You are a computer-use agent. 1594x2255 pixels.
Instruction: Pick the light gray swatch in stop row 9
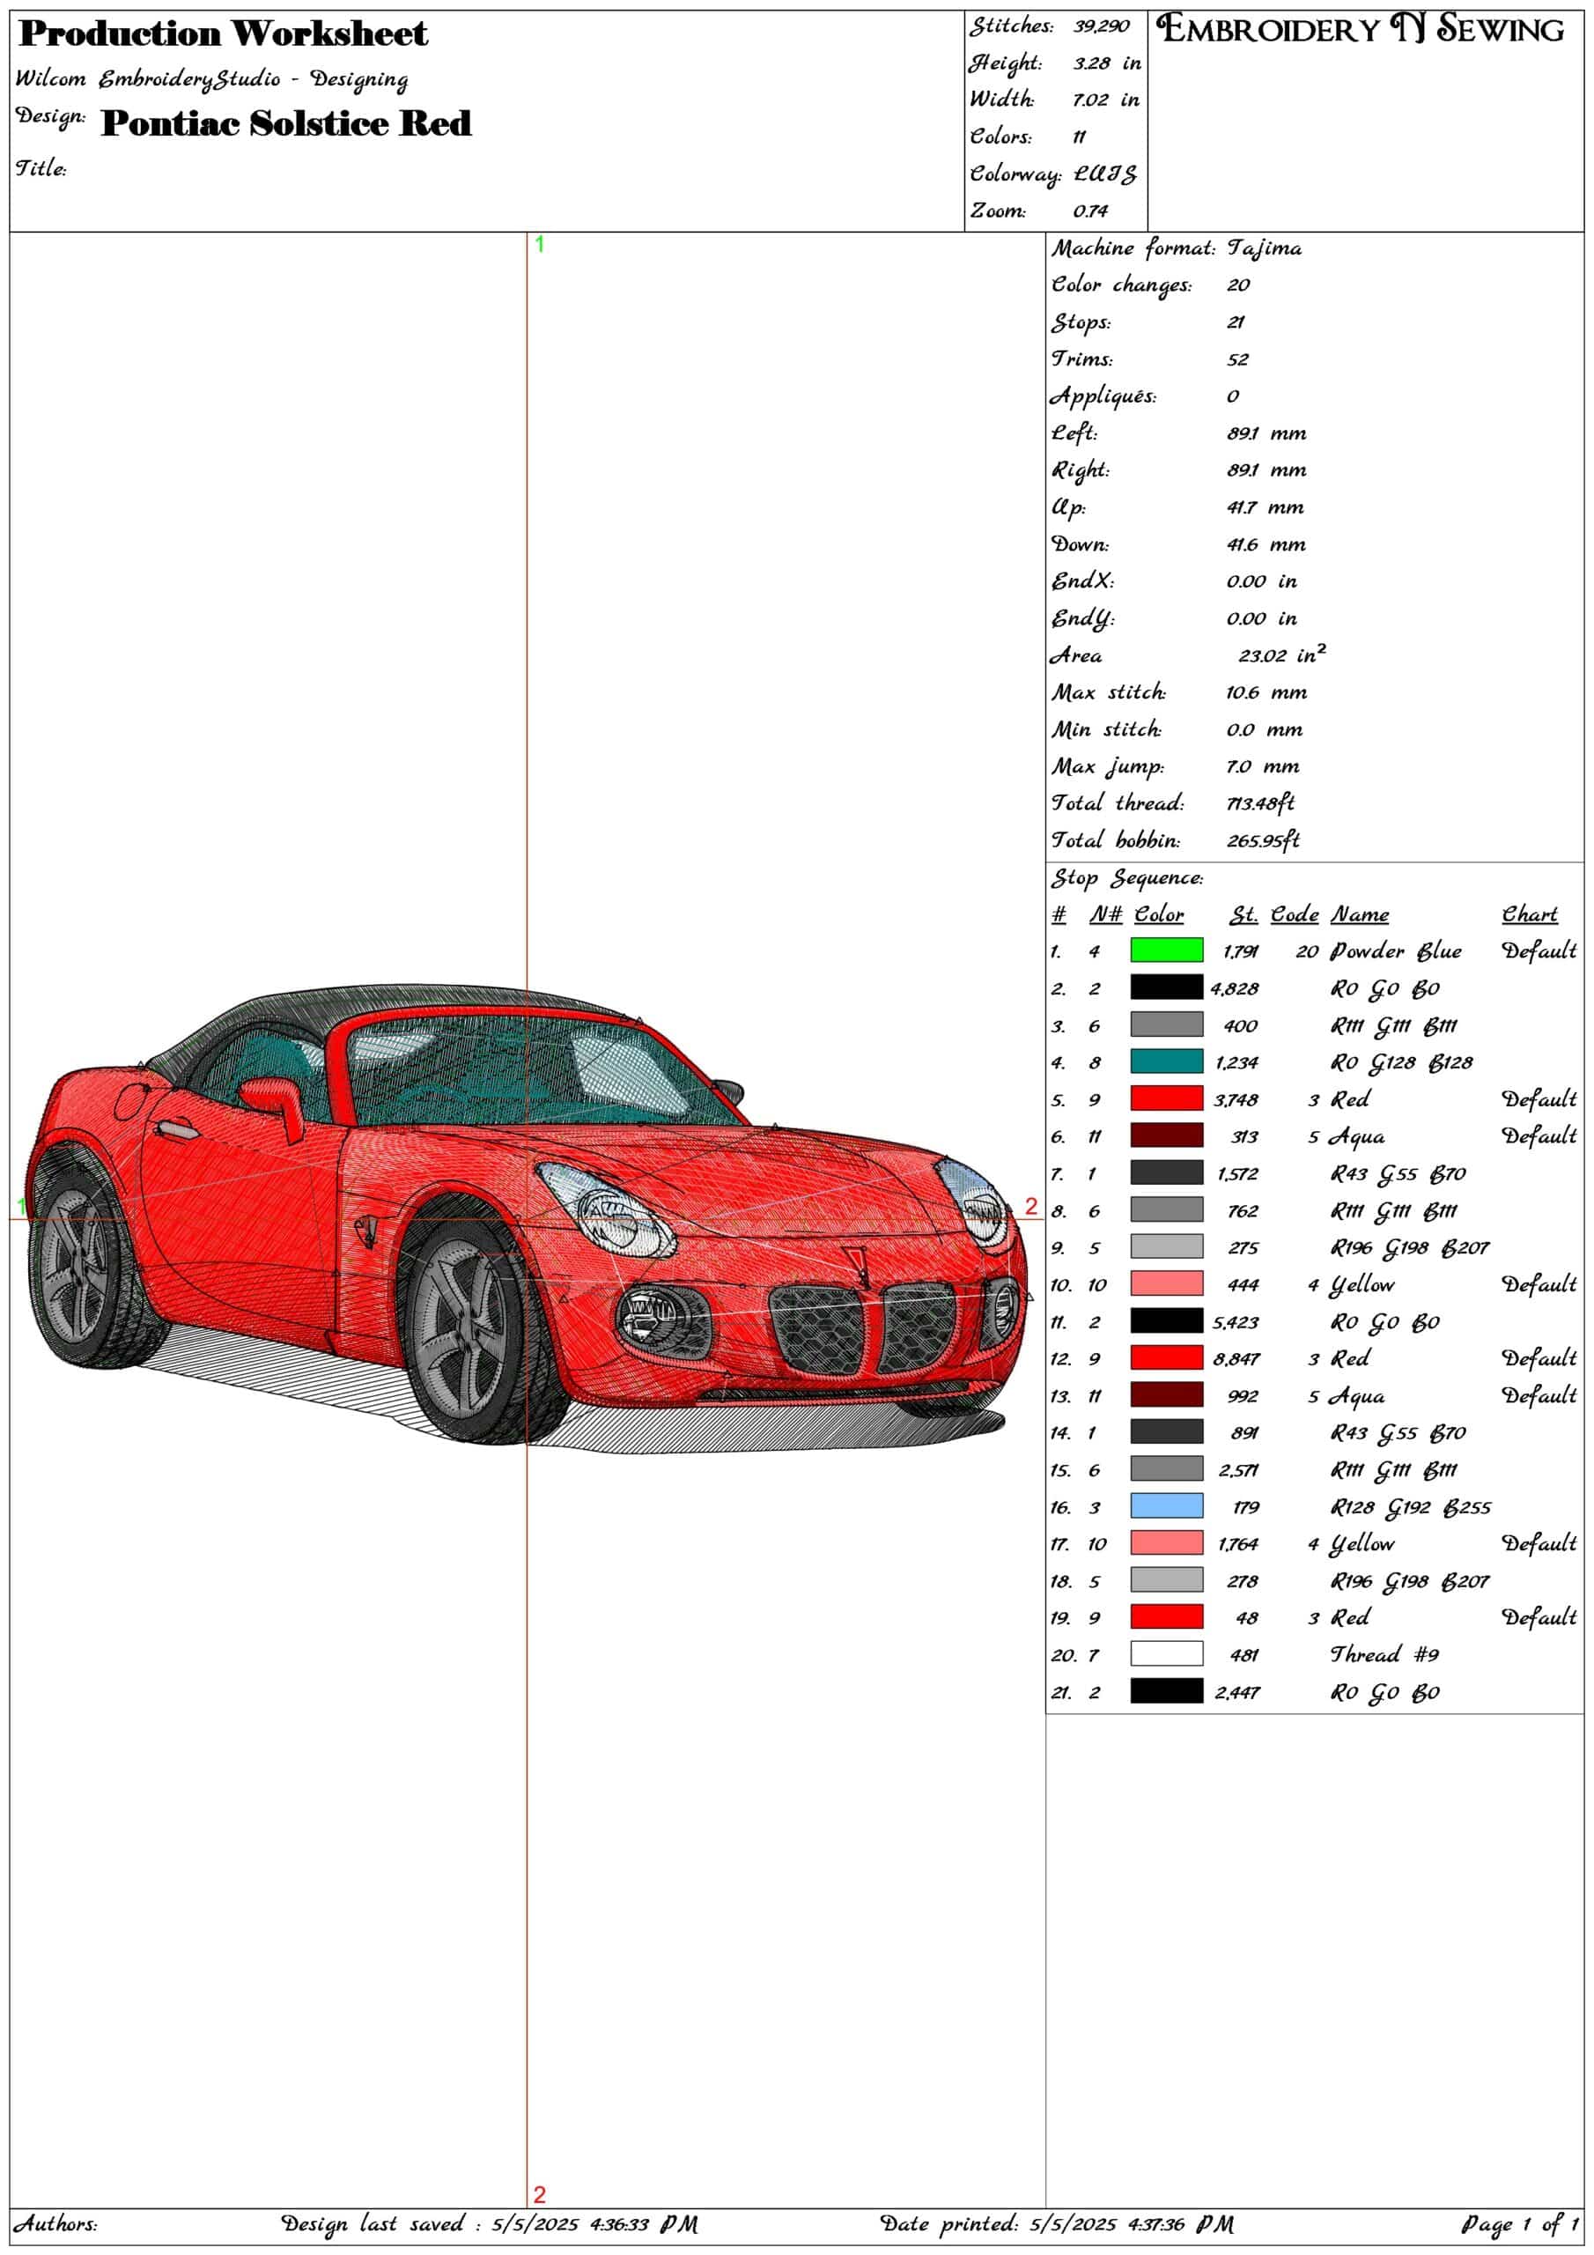(x=1166, y=1246)
